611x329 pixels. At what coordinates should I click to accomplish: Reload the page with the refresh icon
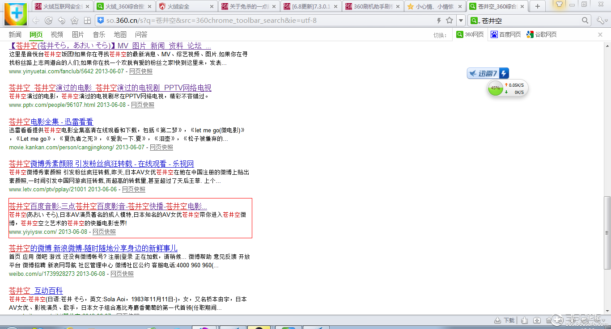click(x=49, y=21)
